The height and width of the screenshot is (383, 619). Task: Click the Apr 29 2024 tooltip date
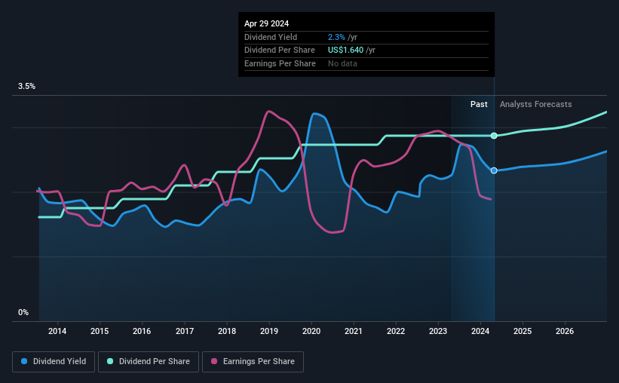click(x=266, y=23)
